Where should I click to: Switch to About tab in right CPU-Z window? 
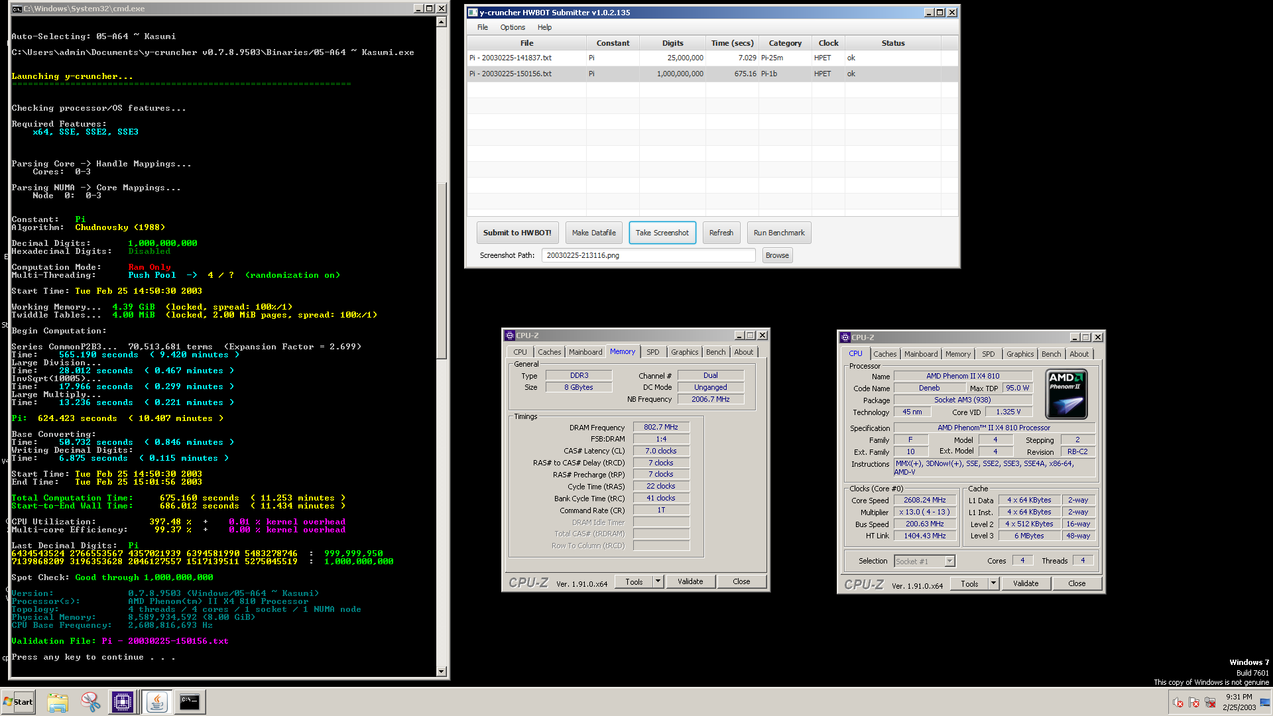point(1079,354)
